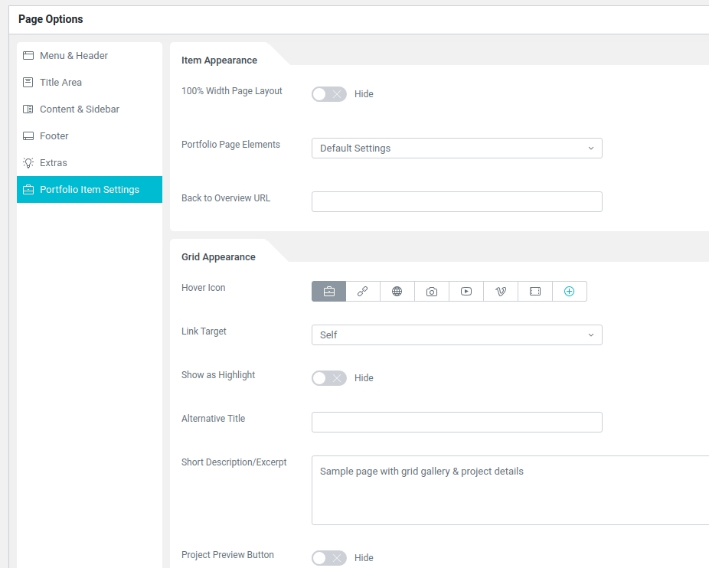Go to Content & Sidebar settings

79,109
